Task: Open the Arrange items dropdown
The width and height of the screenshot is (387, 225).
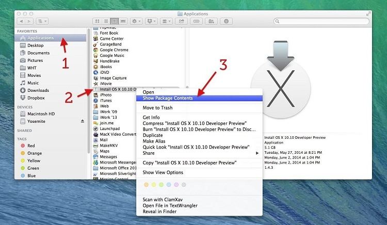Action: click(x=166, y=21)
